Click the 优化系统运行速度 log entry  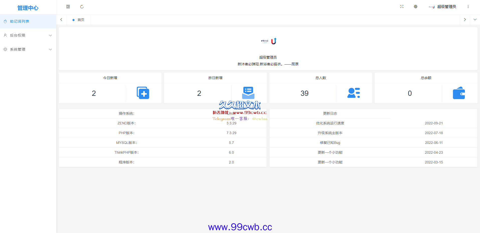(330, 123)
